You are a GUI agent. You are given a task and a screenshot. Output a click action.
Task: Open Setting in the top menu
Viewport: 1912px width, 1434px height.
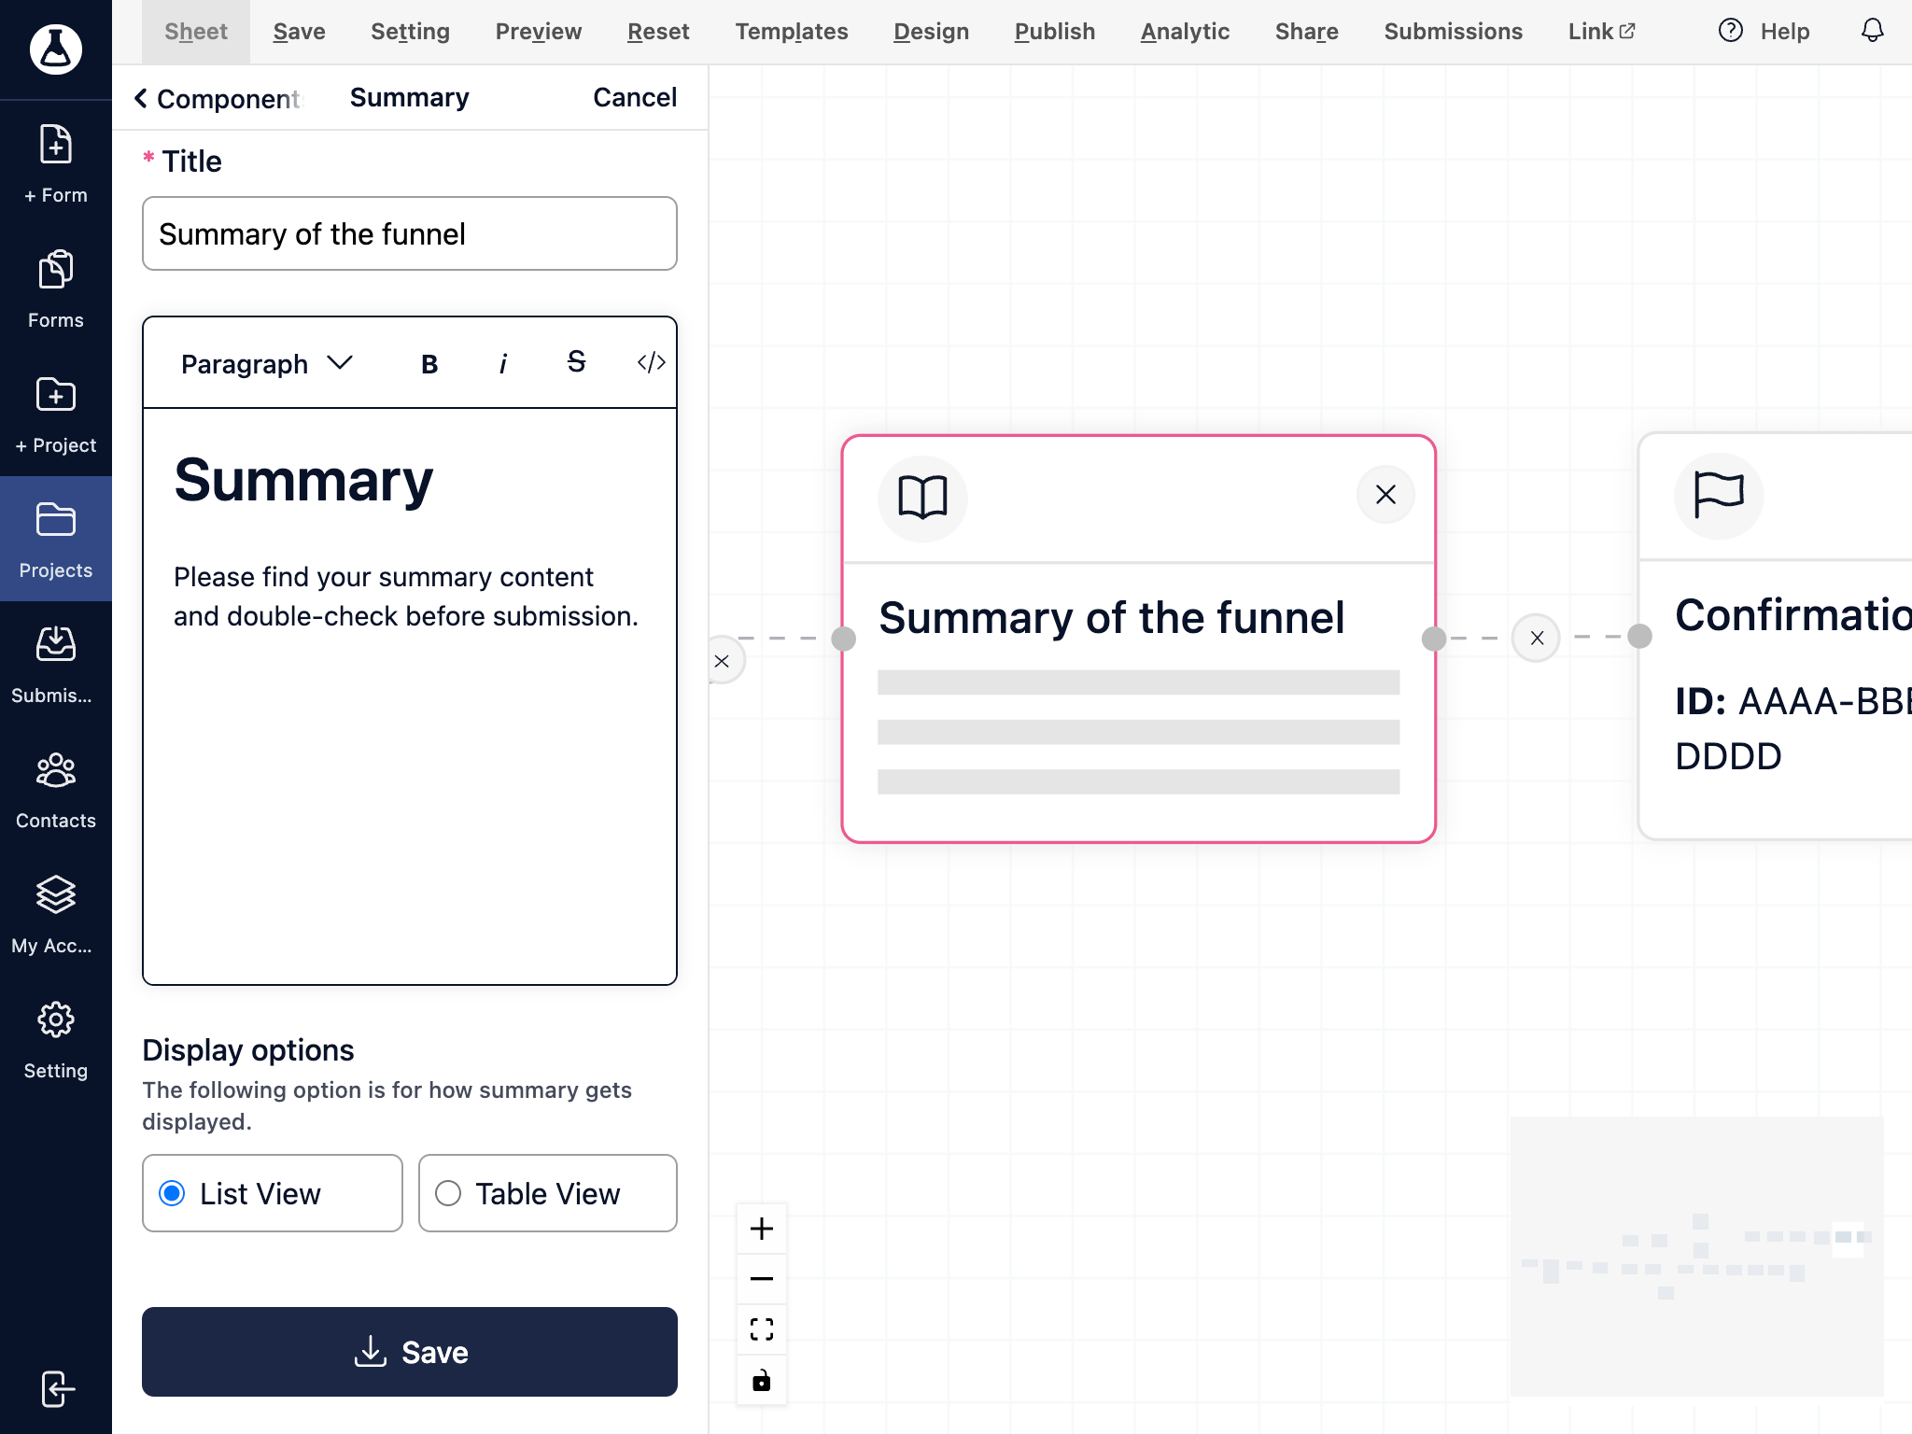pos(411,32)
